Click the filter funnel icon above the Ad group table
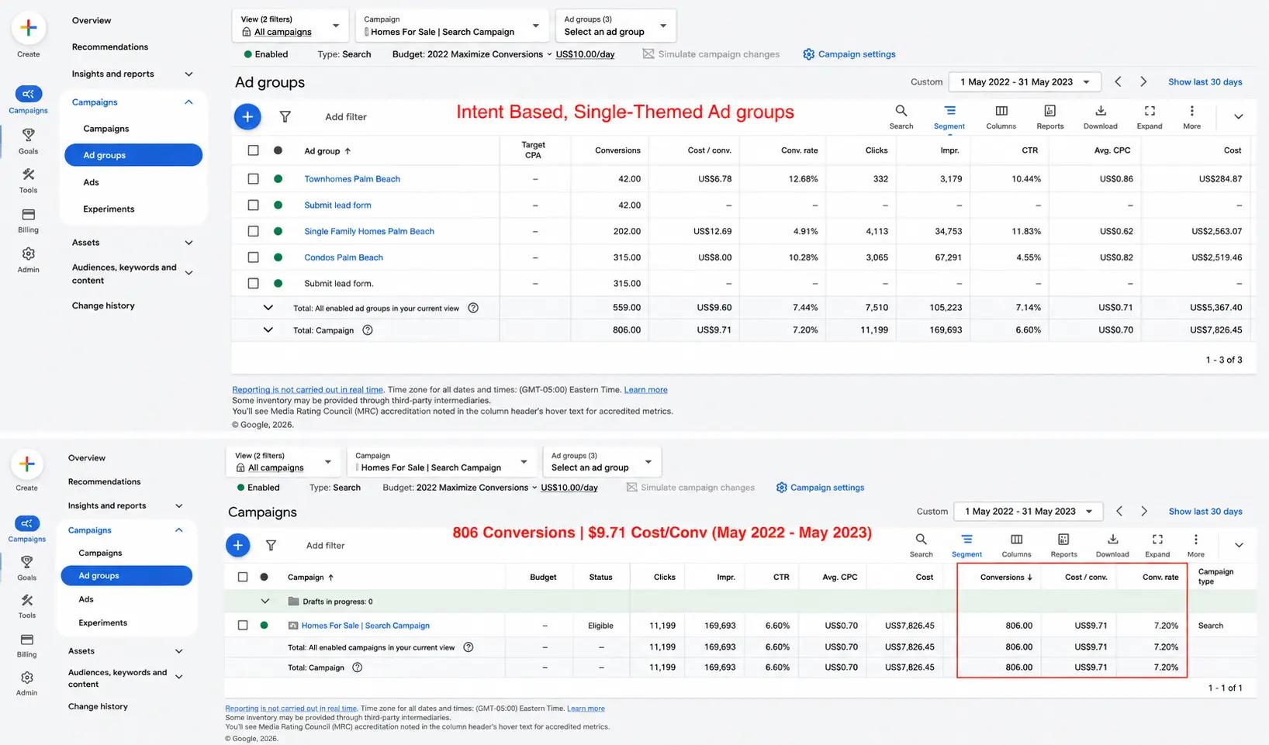The image size is (1269, 745). click(285, 116)
